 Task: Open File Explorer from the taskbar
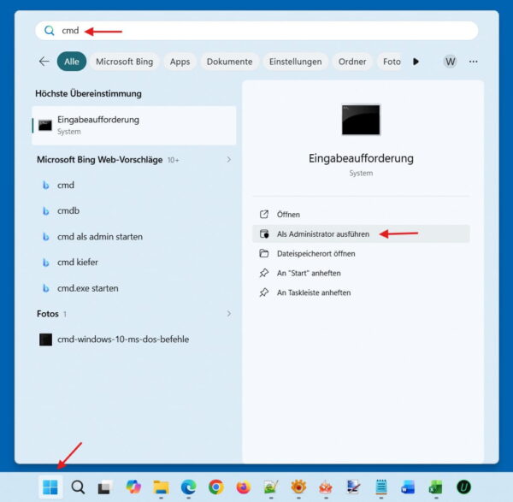coord(161,487)
